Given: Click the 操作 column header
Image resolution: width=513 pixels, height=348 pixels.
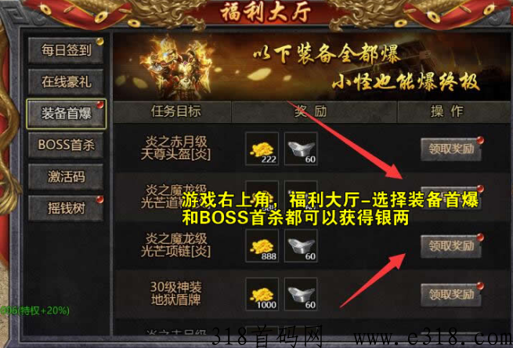Looking at the screenshot, I should tap(447, 111).
